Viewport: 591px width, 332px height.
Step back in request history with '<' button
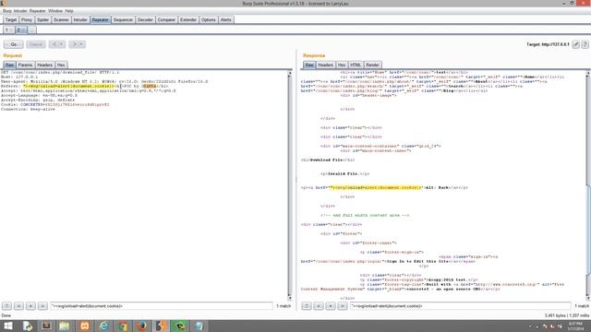point(54,44)
